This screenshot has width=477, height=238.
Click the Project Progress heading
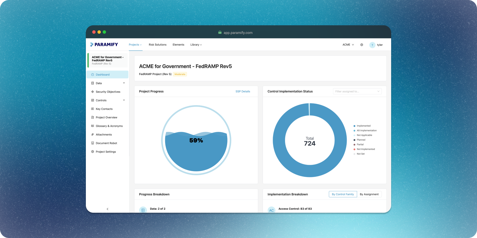(151, 92)
